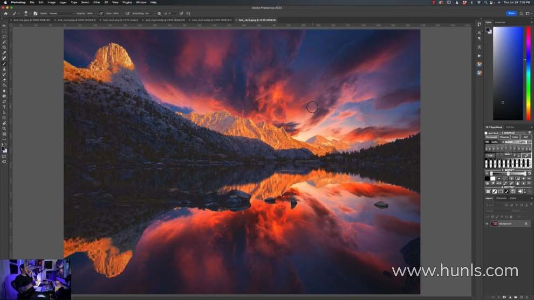Click the Lights button in TK Mask
This screenshot has width=534, height=300.
[522, 142]
